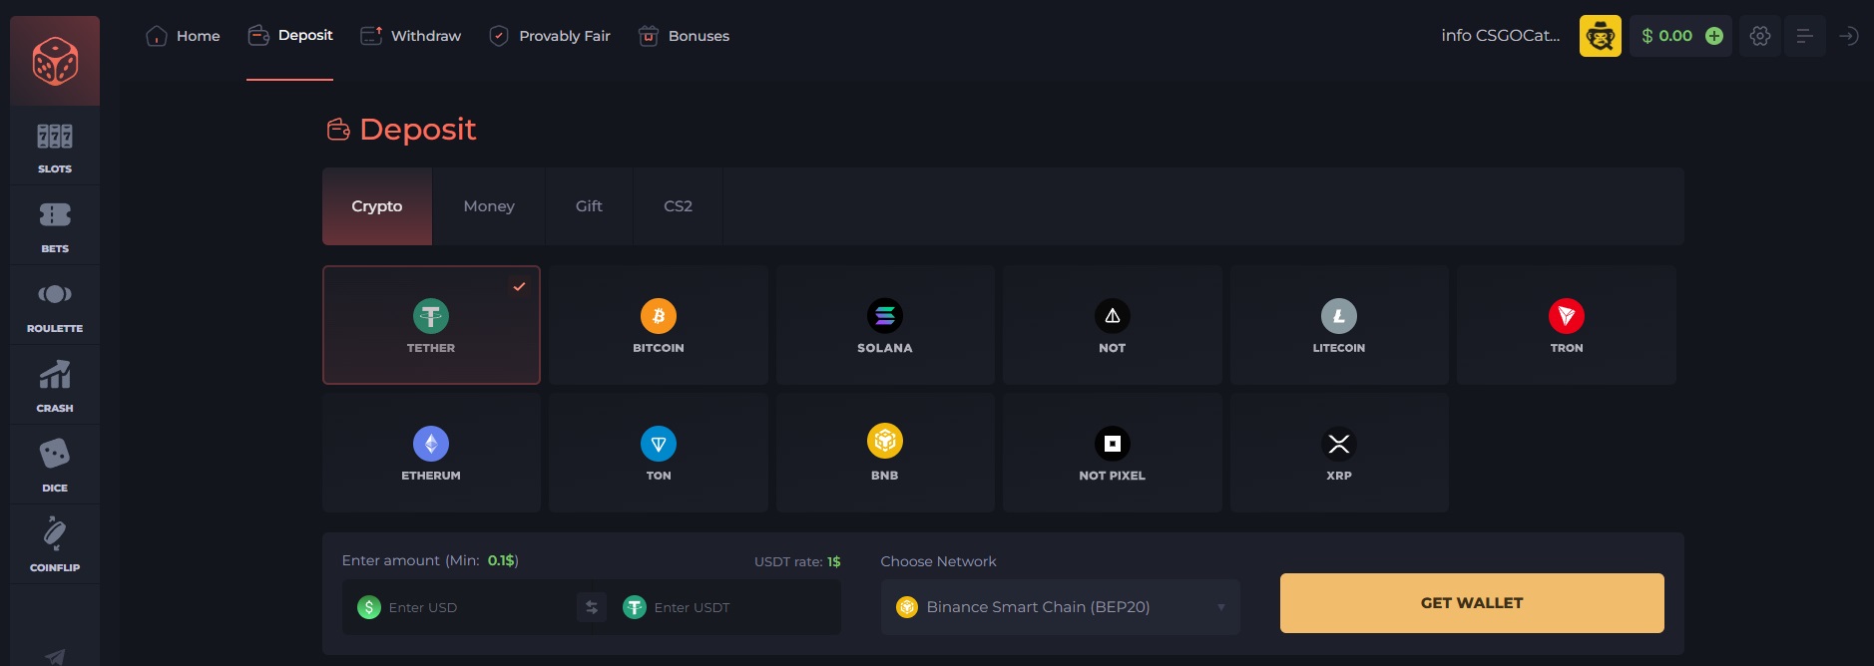
Task: Choose Solana as deposit currency
Action: (885, 326)
